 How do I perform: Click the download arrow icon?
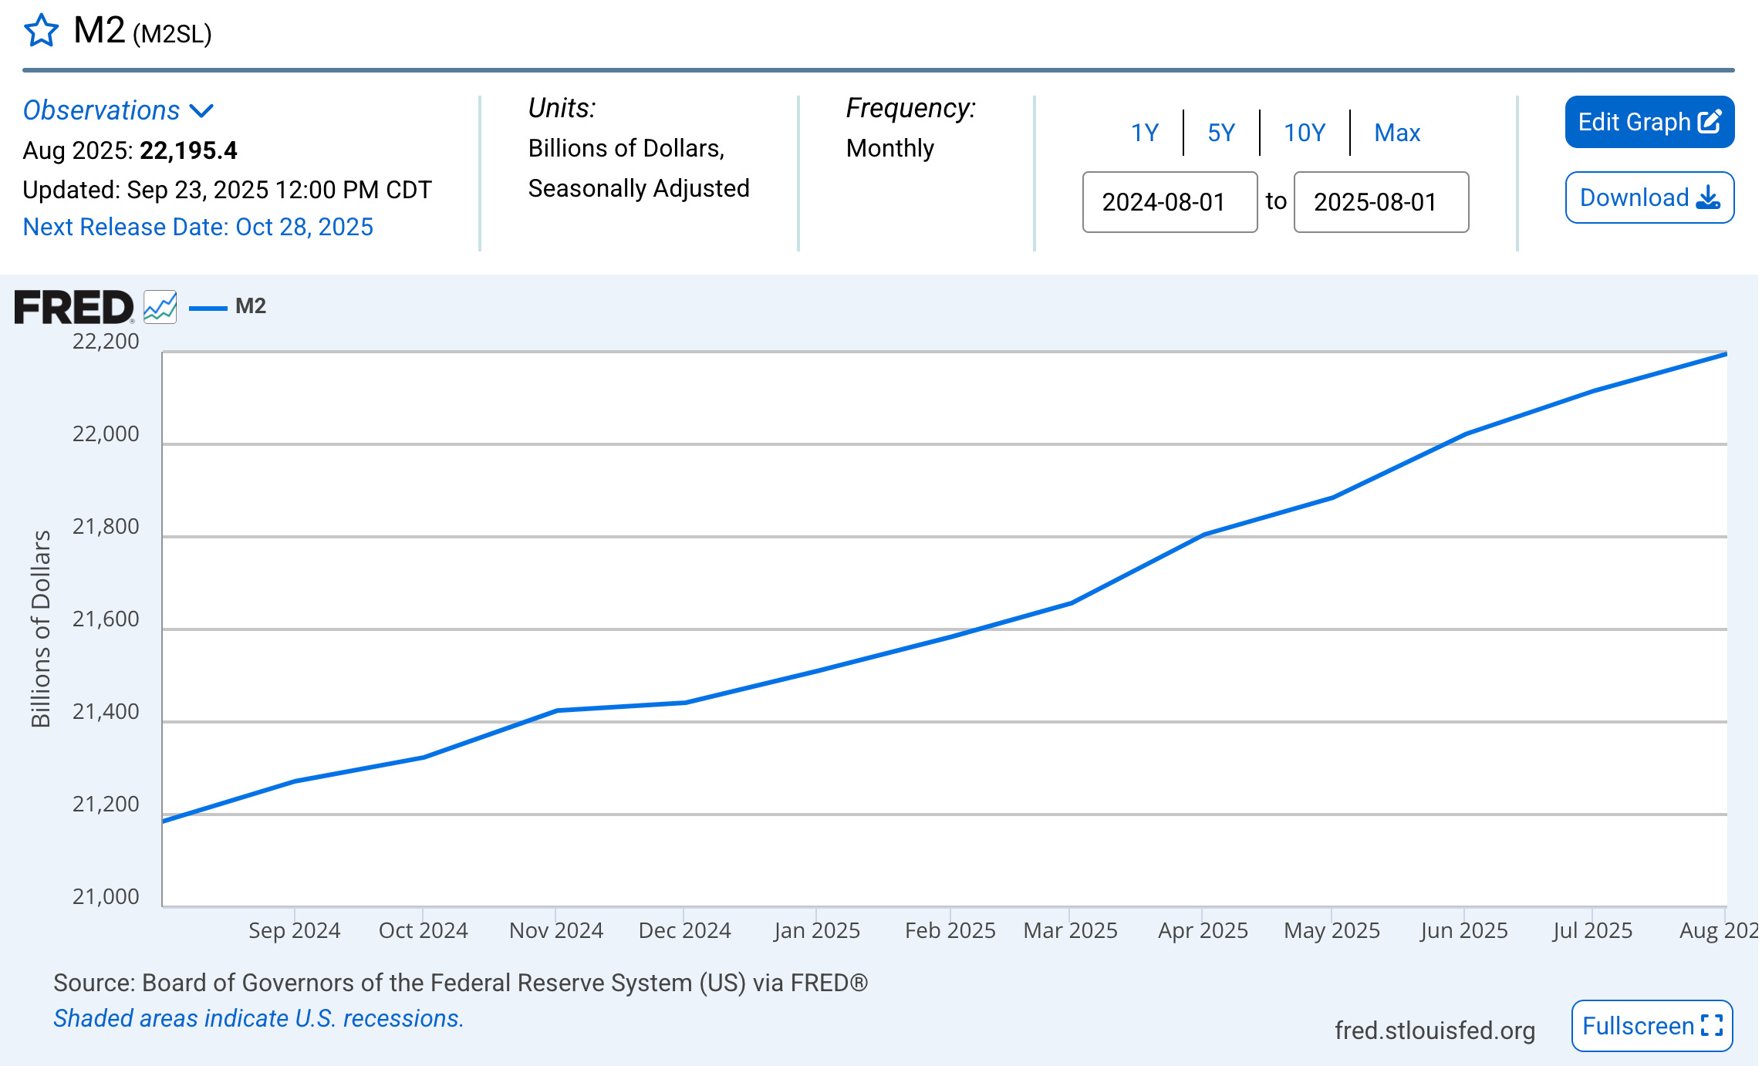tap(1709, 197)
